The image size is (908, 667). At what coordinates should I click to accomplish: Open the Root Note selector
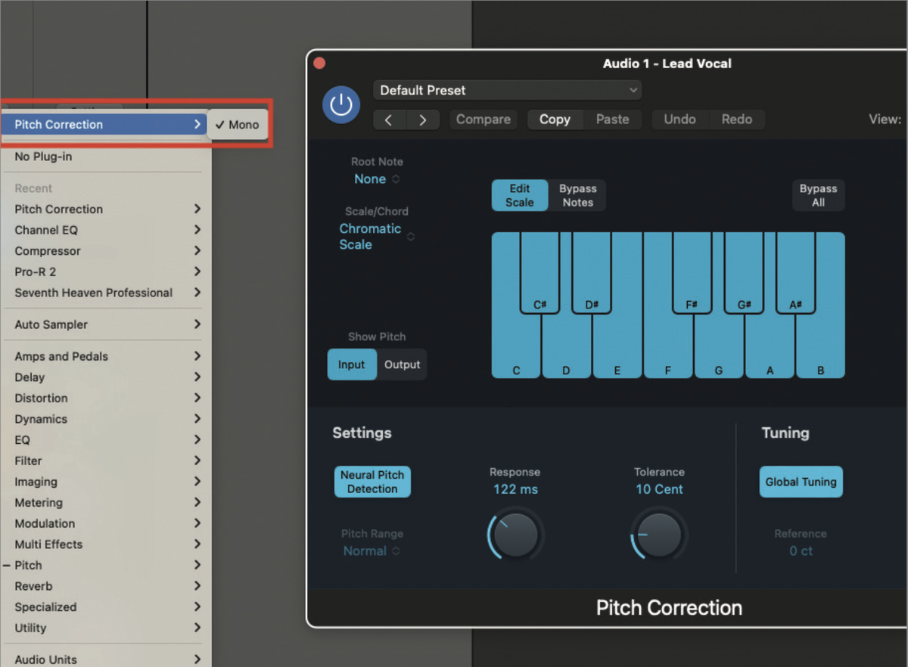click(x=377, y=179)
